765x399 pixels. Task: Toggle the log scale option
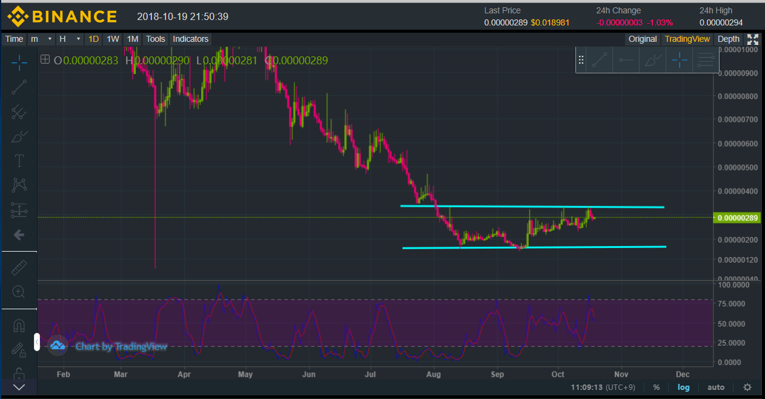(683, 387)
